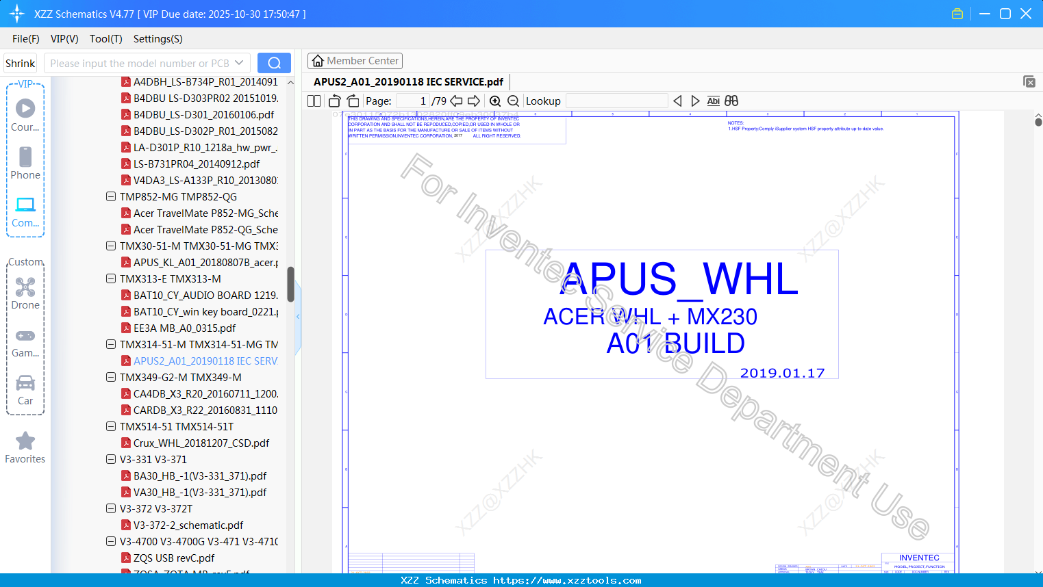Select the Computer schematics category
Screen dimensions: 1043x587
click(x=25, y=211)
